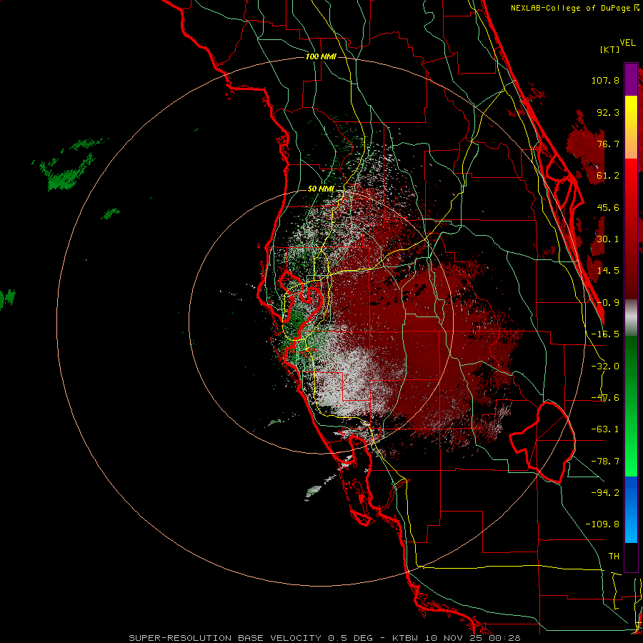Image resolution: width=643 pixels, height=643 pixels.
Task: Click the 100 NMI range ring label
Action: tap(321, 56)
